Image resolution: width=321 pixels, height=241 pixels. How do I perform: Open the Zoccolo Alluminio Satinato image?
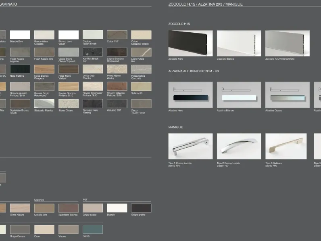(288, 43)
